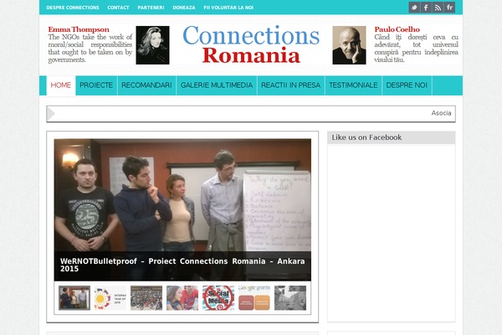Click the Paulo Coelho name heading
The image size is (502, 335).
397,29
